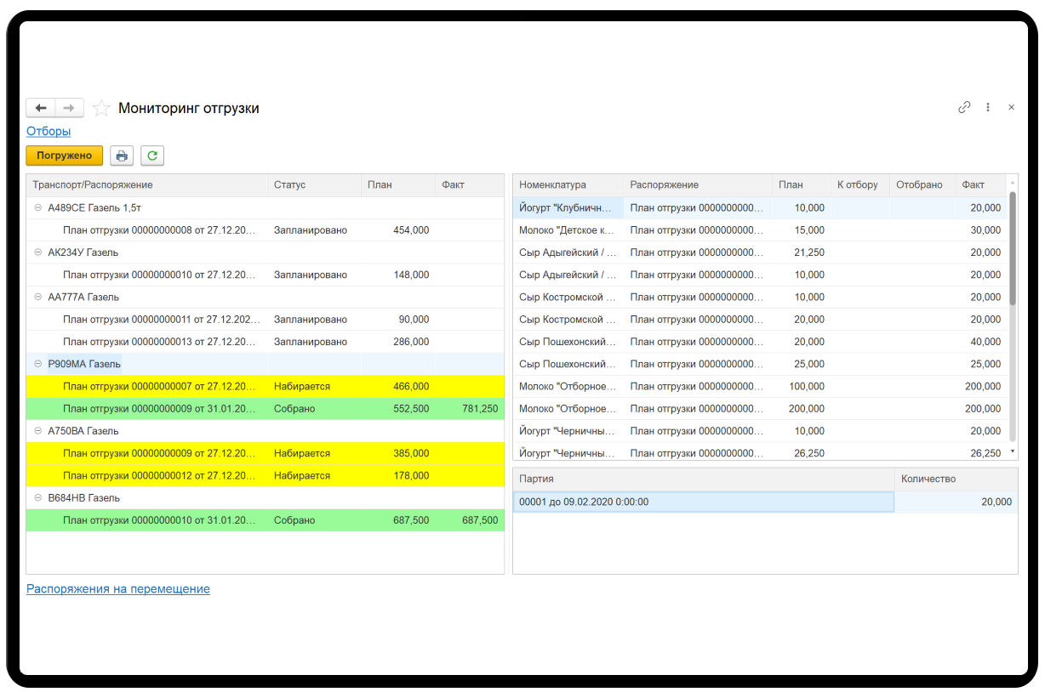Click the Отобрано column header
Image resolution: width=1045 pixels, height=692 pixels.
922,184
